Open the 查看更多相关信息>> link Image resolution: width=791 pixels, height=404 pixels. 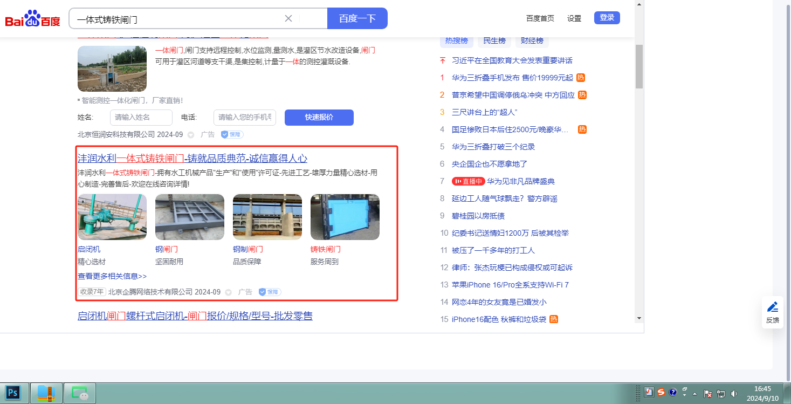coord(112,276)
